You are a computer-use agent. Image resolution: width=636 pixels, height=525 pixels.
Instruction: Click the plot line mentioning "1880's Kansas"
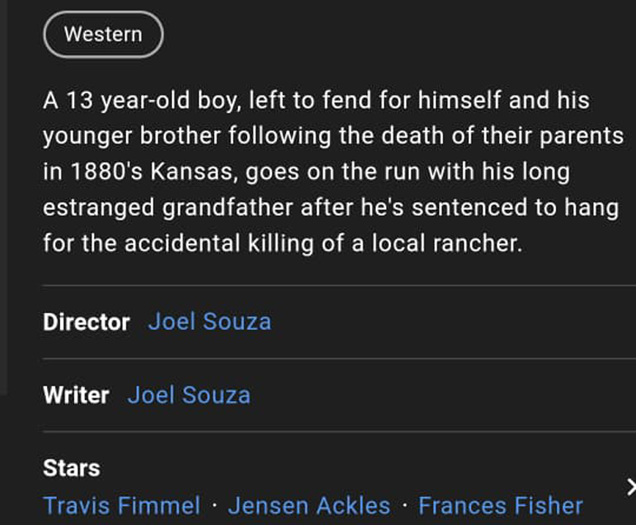point(306,172)
